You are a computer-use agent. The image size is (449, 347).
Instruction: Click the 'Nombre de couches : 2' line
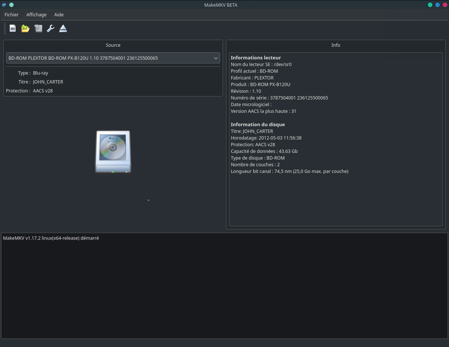pos(255,165)
